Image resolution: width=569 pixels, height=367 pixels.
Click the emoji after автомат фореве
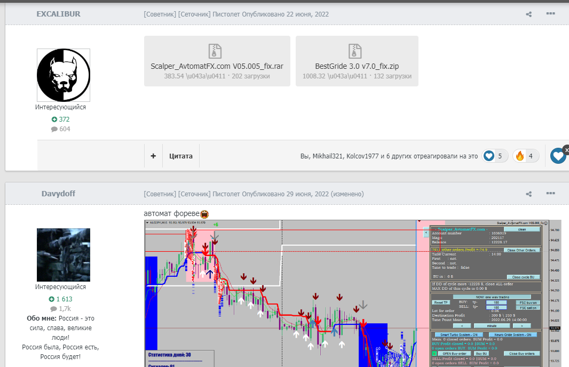pos(204,214)
